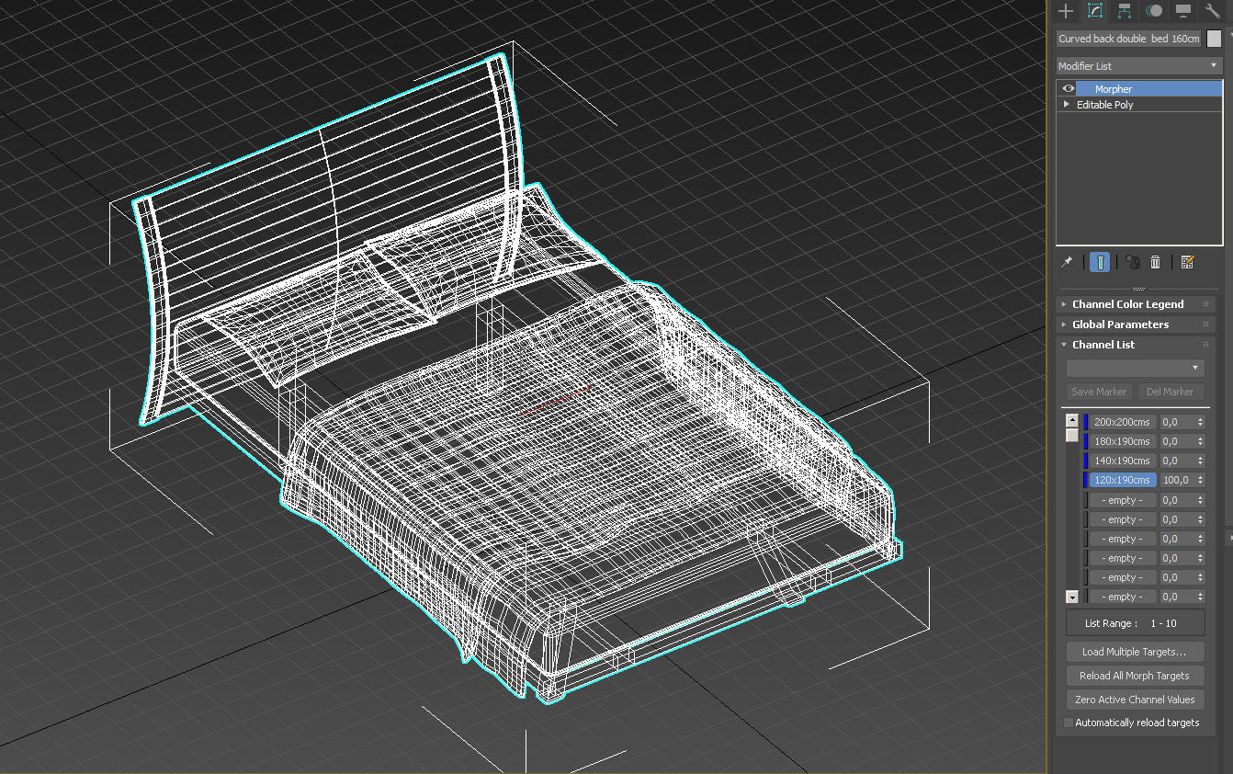Open the Hierarchy command panel tab
The image size is (1233, 774).
1125,11
